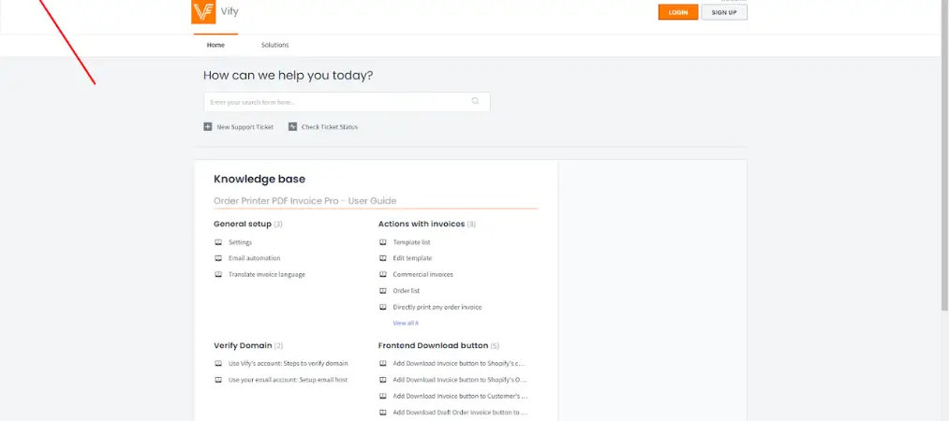The image size is (949, 421).
Task: Open the Frontend Download button folder heading
Action: click(x=433, y=345)
